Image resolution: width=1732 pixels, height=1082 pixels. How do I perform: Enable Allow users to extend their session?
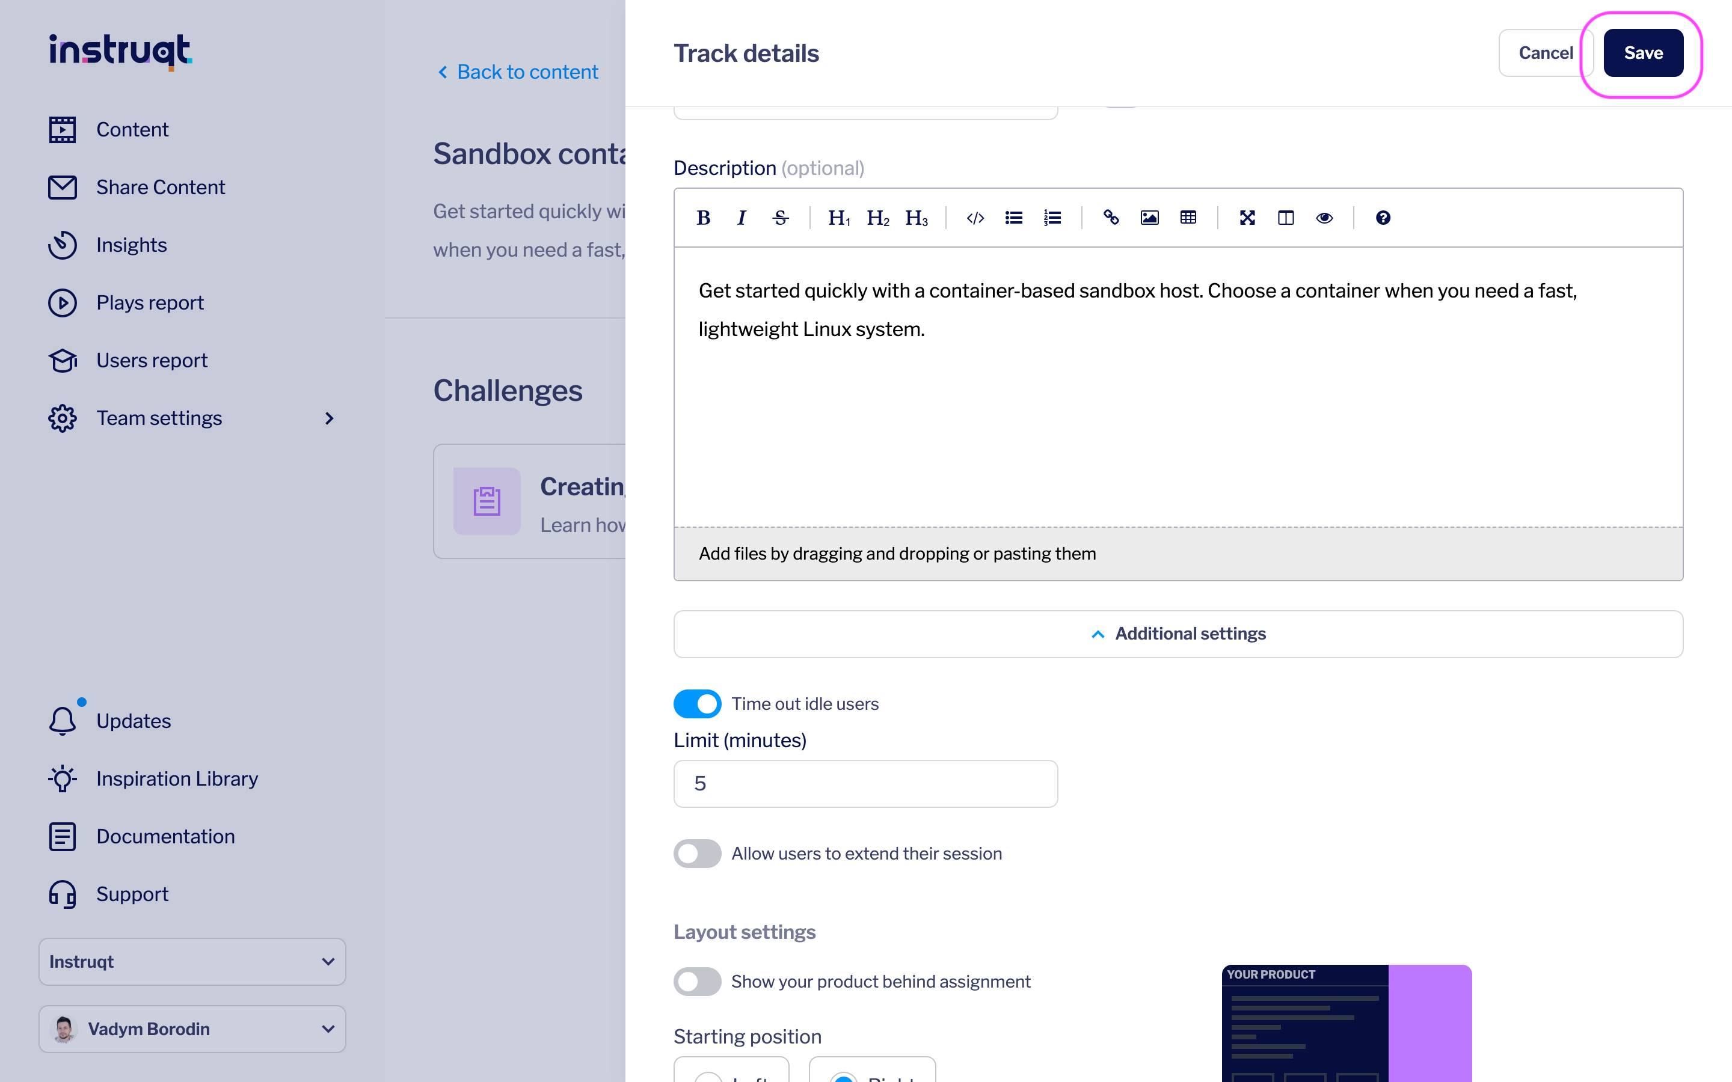(x=697, y=853)
